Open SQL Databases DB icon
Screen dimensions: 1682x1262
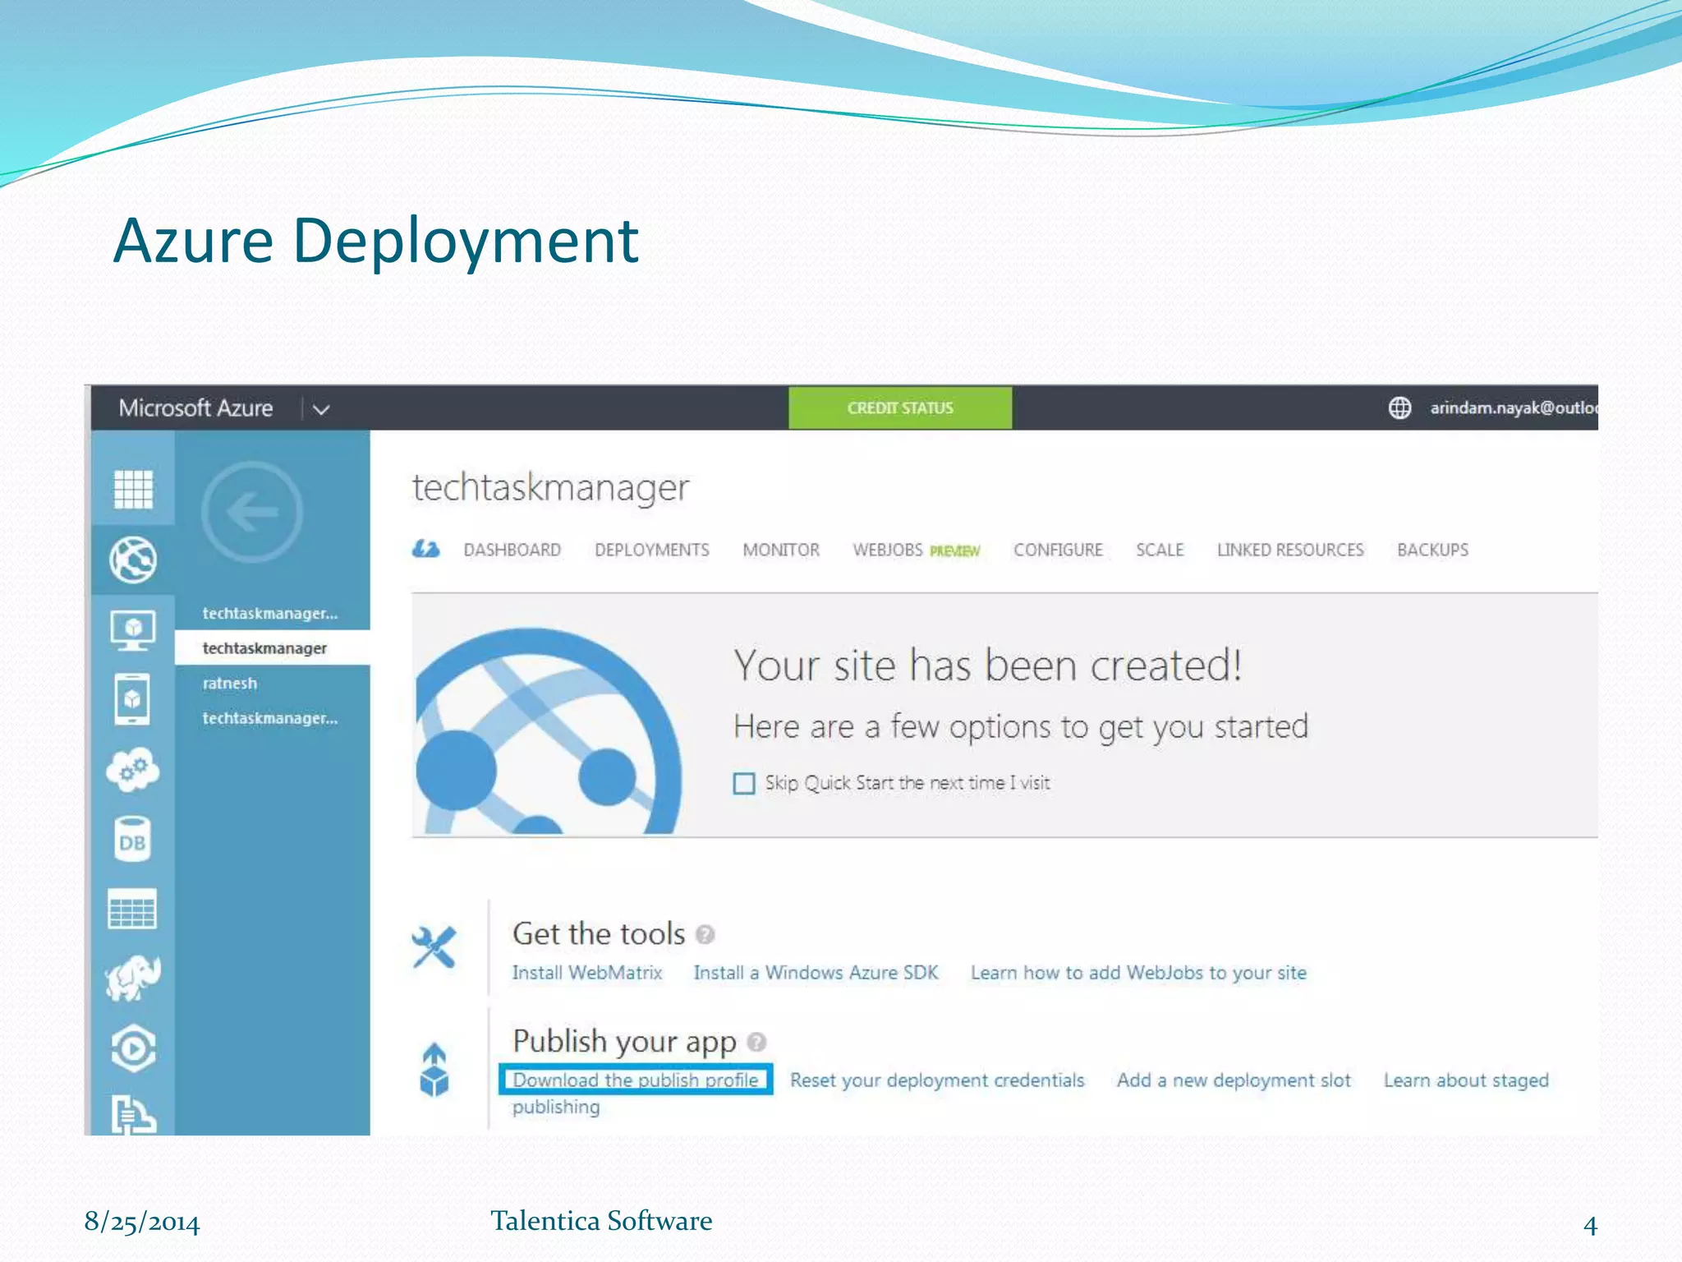(x=133, y=840)
